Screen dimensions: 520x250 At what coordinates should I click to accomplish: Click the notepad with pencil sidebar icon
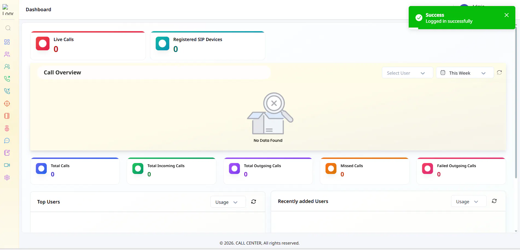pos(7,153)
